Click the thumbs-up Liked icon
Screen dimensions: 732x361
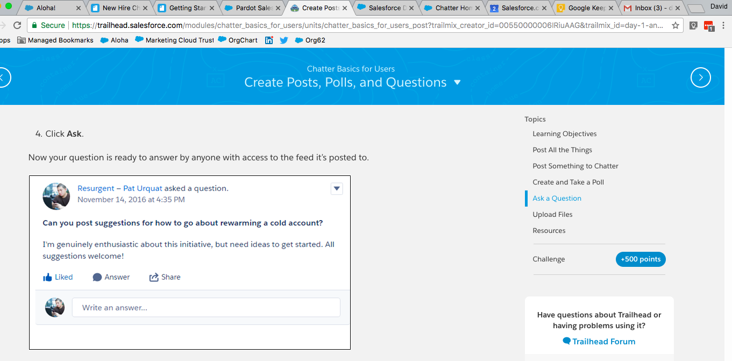47,277
